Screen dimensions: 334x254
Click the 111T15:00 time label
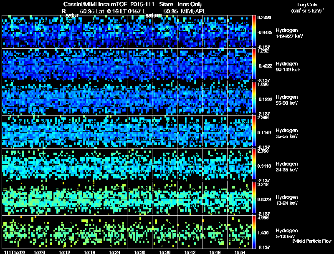15,252
